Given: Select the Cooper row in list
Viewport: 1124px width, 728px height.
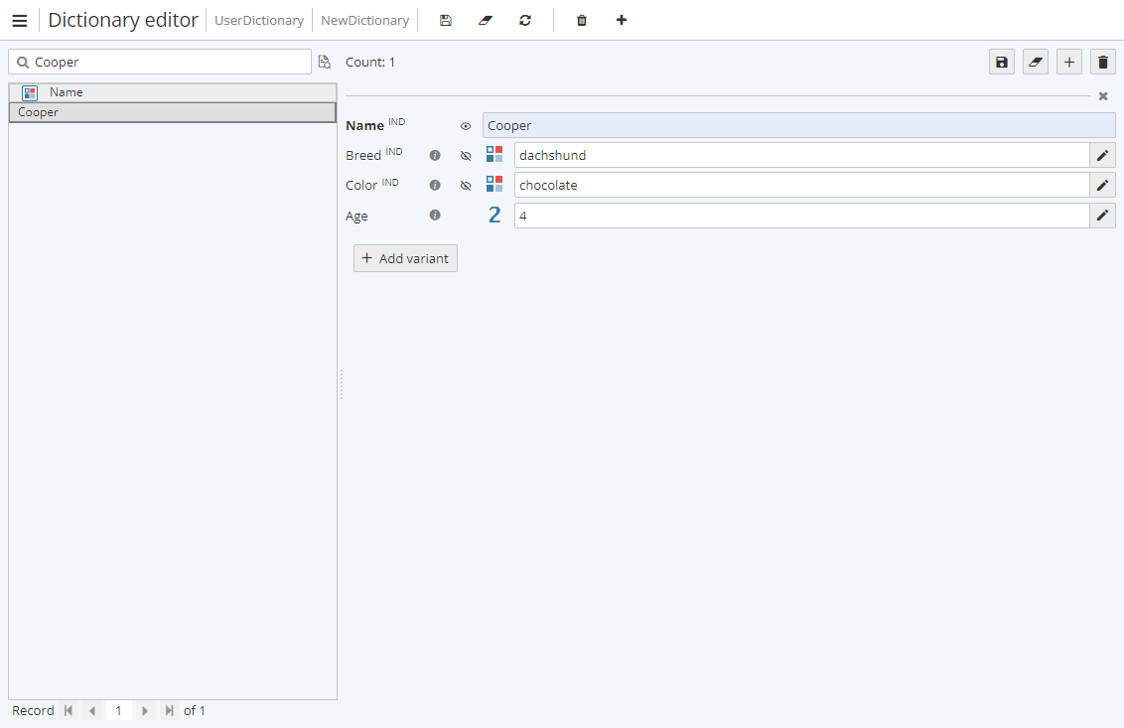Looking at the screenshot, I should click(x=172, y=112).
